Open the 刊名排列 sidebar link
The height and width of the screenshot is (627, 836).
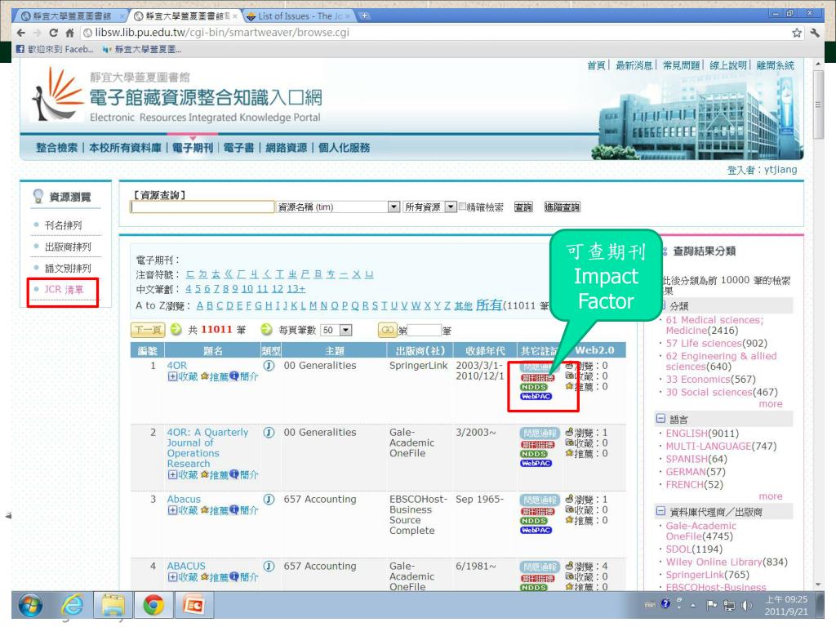[63, 225]
